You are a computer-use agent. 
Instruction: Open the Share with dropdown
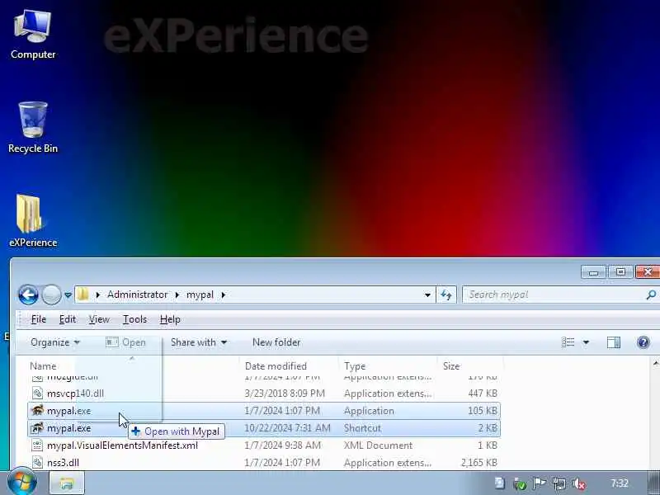pyautogui.click(x=199, y=342)
